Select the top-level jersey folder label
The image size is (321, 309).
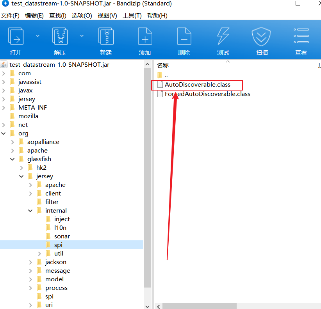[27, 99]
